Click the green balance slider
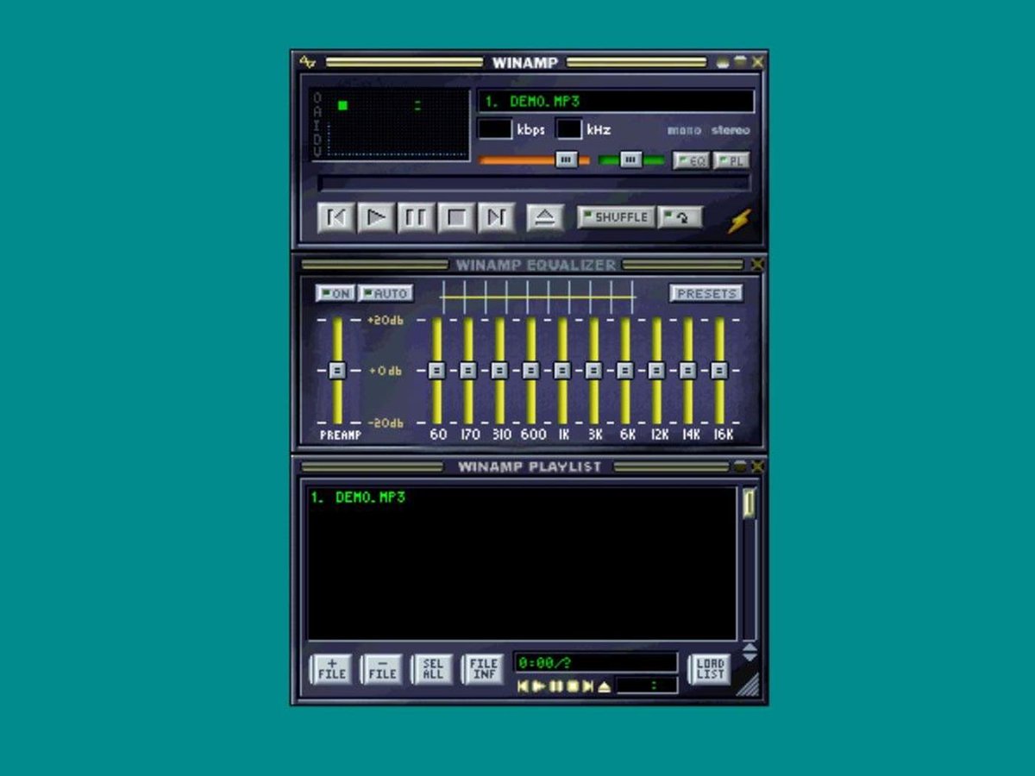1035x776 pixels. click(631, 160)
